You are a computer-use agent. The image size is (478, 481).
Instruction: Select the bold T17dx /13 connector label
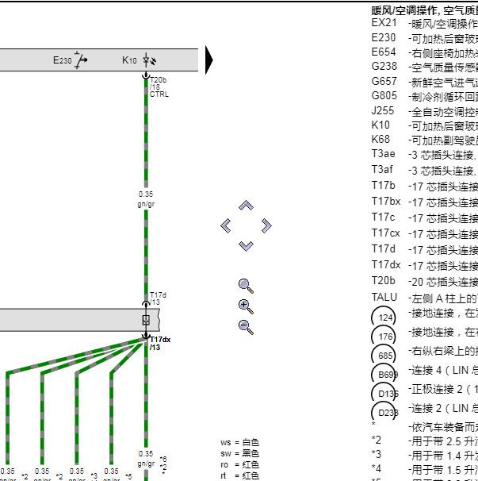click(160, 343)
